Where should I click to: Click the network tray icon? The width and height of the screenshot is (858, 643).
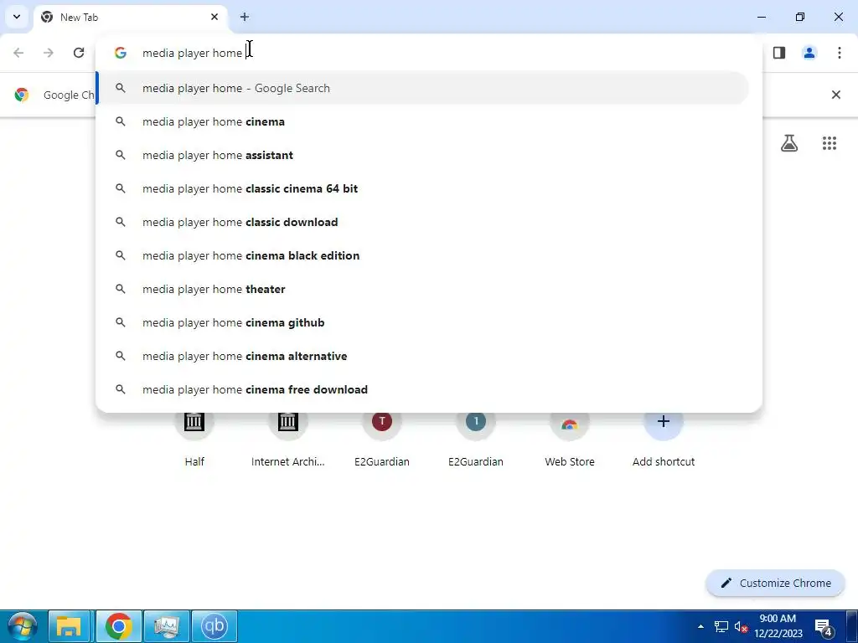tap(721, 626)
